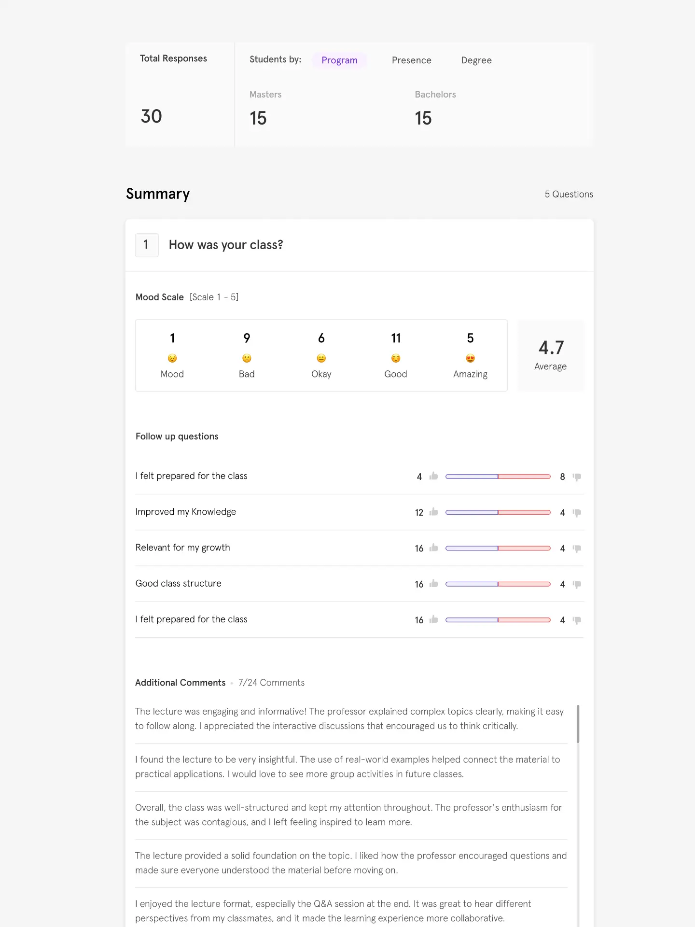Click the comment starting 'I found the lecture'
695x927 pixels.
click(x=347, y=767)
